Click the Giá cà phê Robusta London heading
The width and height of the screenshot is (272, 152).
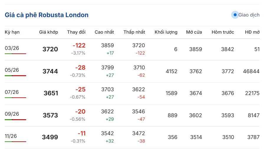[x=47, y=15]
